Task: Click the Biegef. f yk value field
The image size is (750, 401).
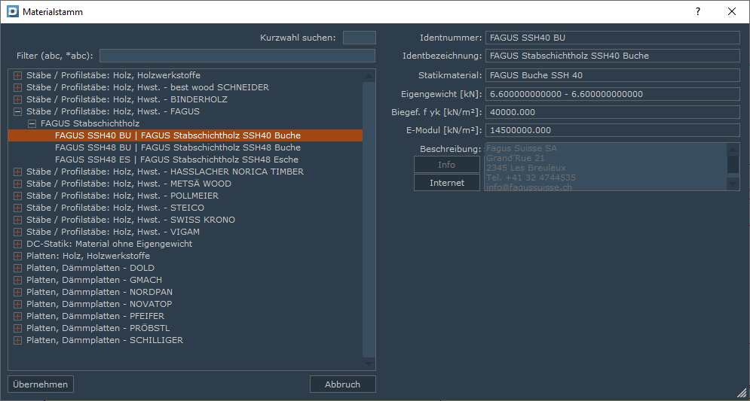Action: pyautogui.click(x=613, y=112)
